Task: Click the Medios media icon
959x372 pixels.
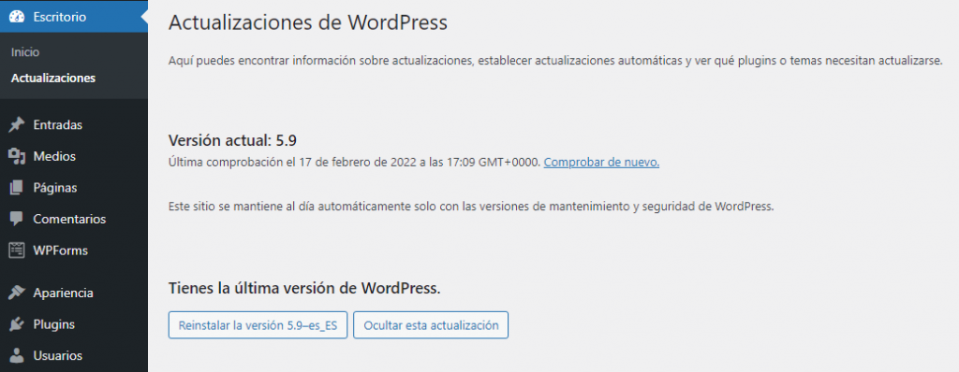Action: click(x=17, y=156)
